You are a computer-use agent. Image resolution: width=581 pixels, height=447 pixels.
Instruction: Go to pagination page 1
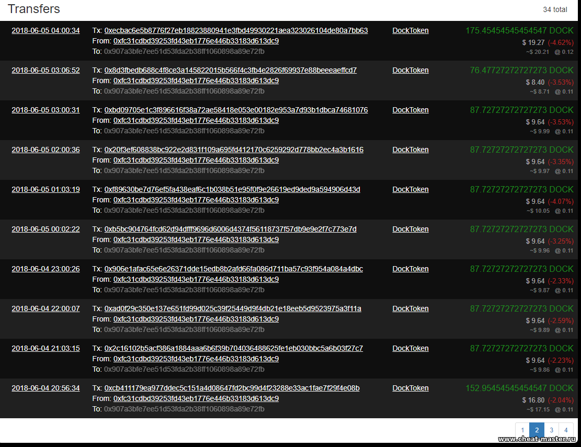click(x=522, y=430)
